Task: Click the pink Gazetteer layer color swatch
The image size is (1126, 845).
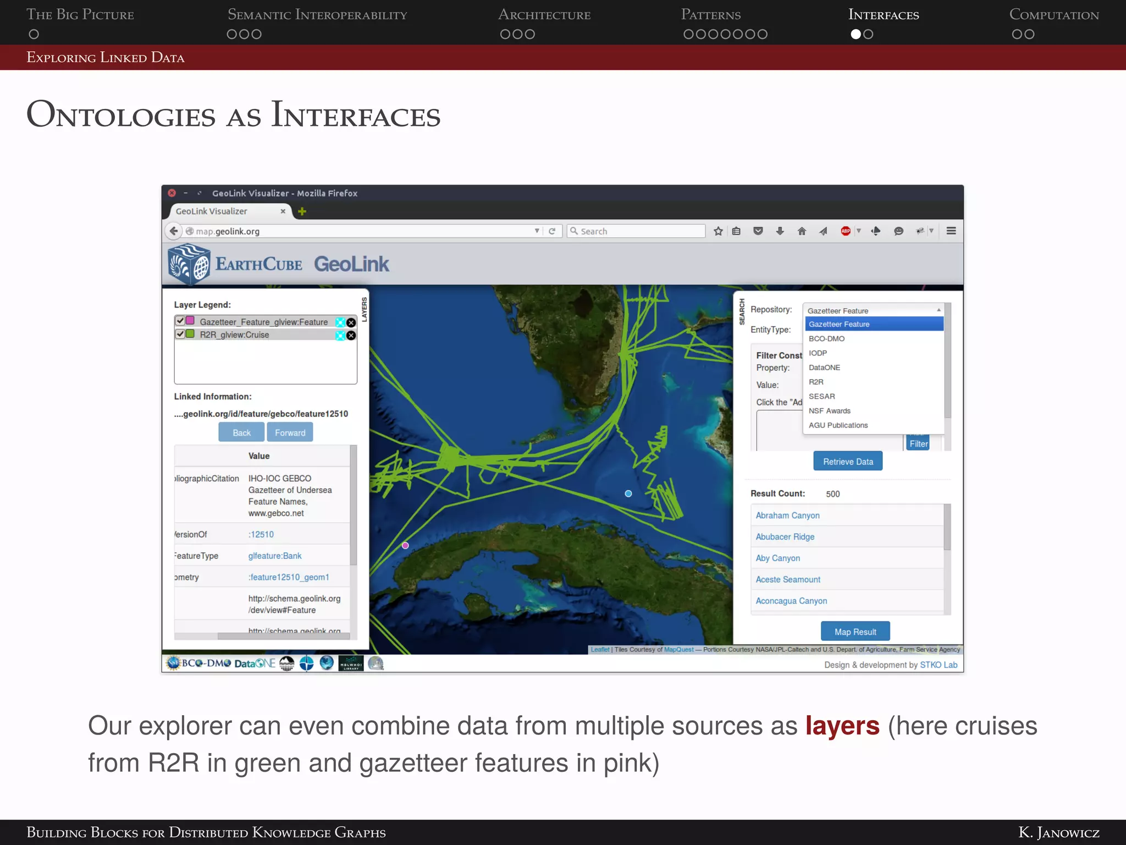Action: pyautogui.click(x=190, y=321)
